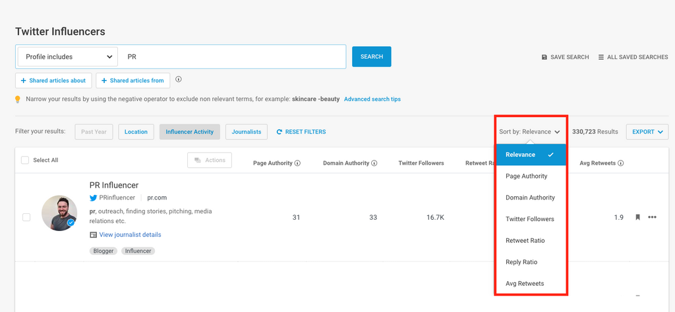Open the Advanced search tips link
The width and height of the screenshot is (675, 312).
(x=372, y=99)
